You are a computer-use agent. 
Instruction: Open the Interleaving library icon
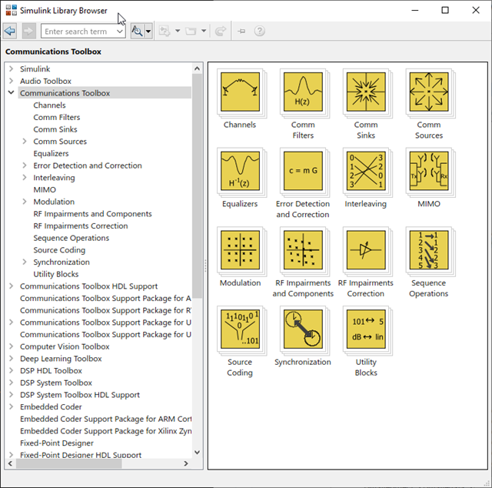pos(366,171)
